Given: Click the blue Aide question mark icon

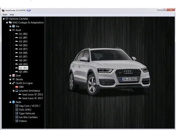Looking at the screenshot, I should (x=13, y=102).
